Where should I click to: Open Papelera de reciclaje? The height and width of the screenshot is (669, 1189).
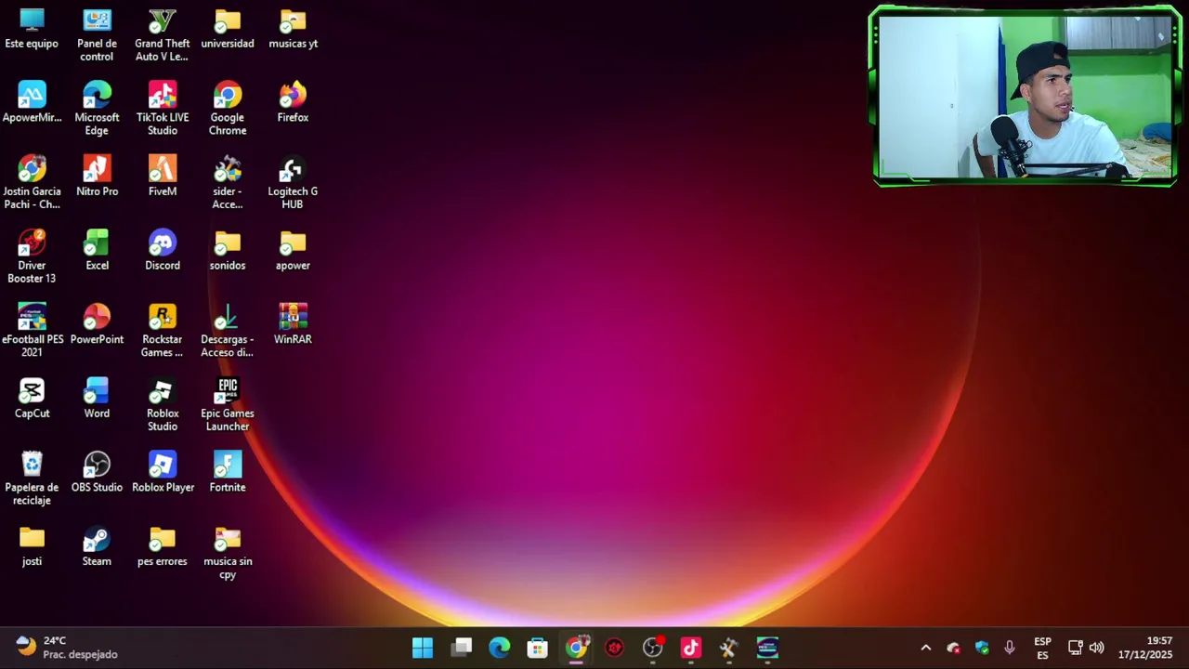(x=32, y=479)
